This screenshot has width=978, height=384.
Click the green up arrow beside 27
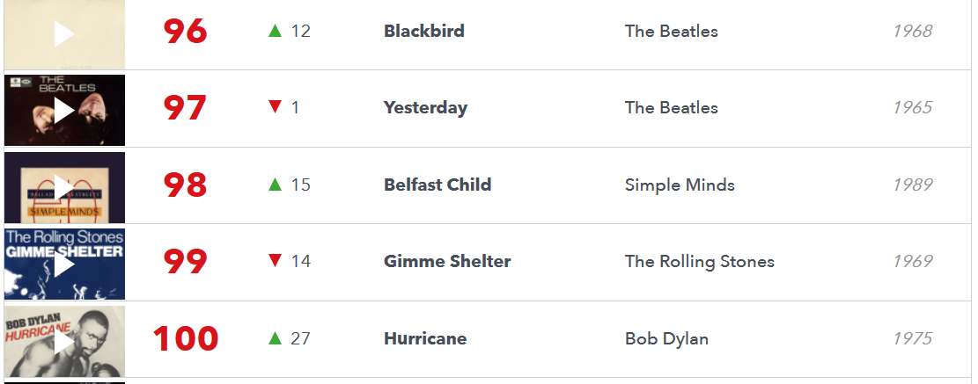click(275, 338)
